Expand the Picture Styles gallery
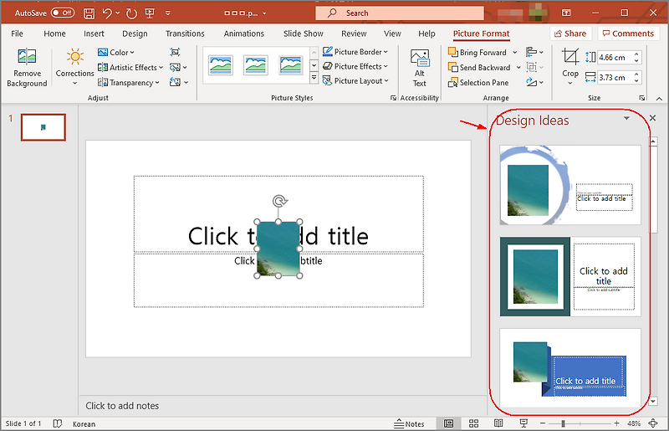This screenshot has height=431, width=669. (x=314, y=78)
